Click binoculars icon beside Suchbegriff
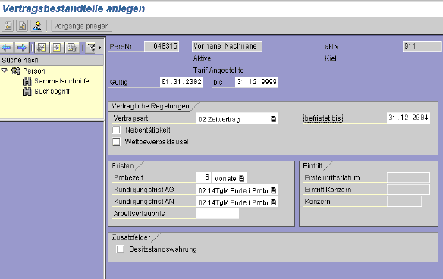 point(27,92)
